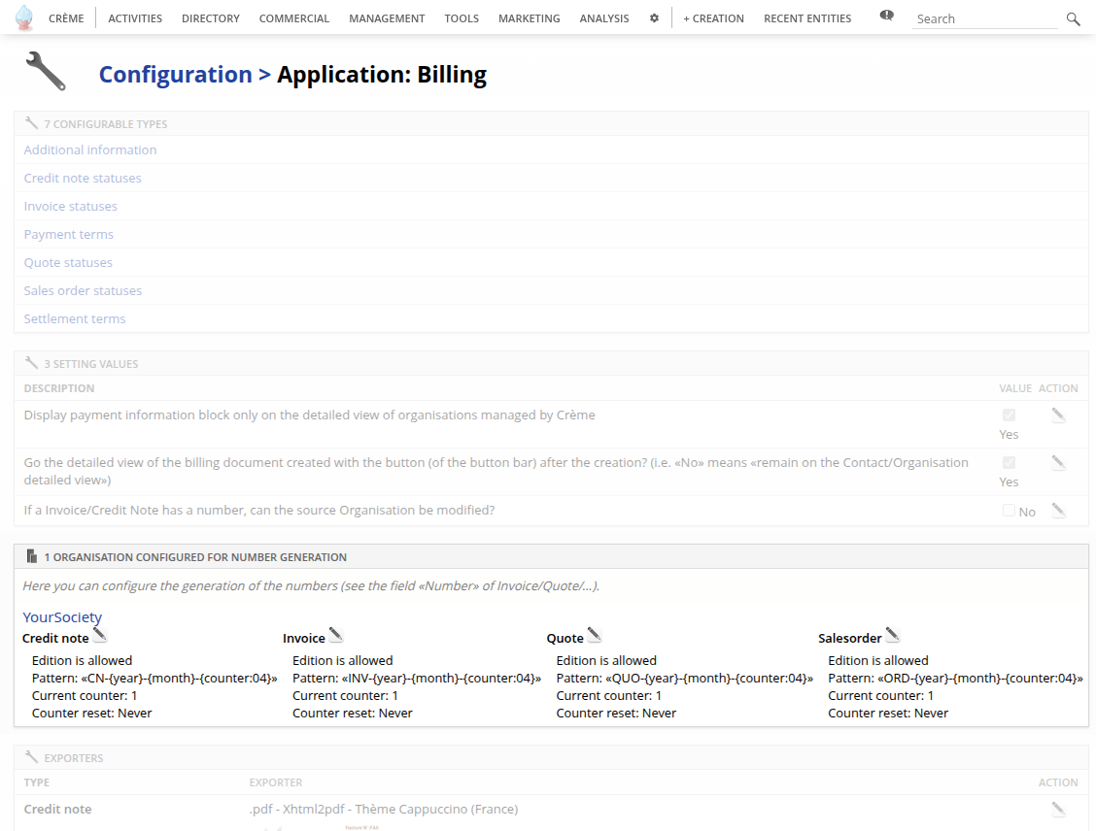This screenshot has width=1096, height=831.
Task: Click building icon of number generation block
Action: click(x=31, y=556)
